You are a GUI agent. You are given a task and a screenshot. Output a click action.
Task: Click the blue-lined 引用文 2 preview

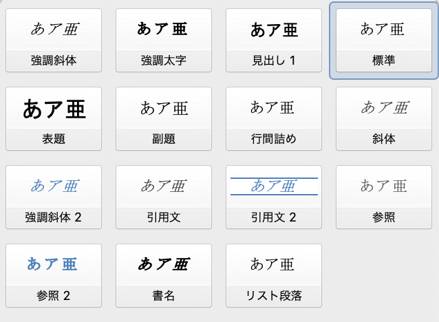pyautogui.click(x=274, y=186)
